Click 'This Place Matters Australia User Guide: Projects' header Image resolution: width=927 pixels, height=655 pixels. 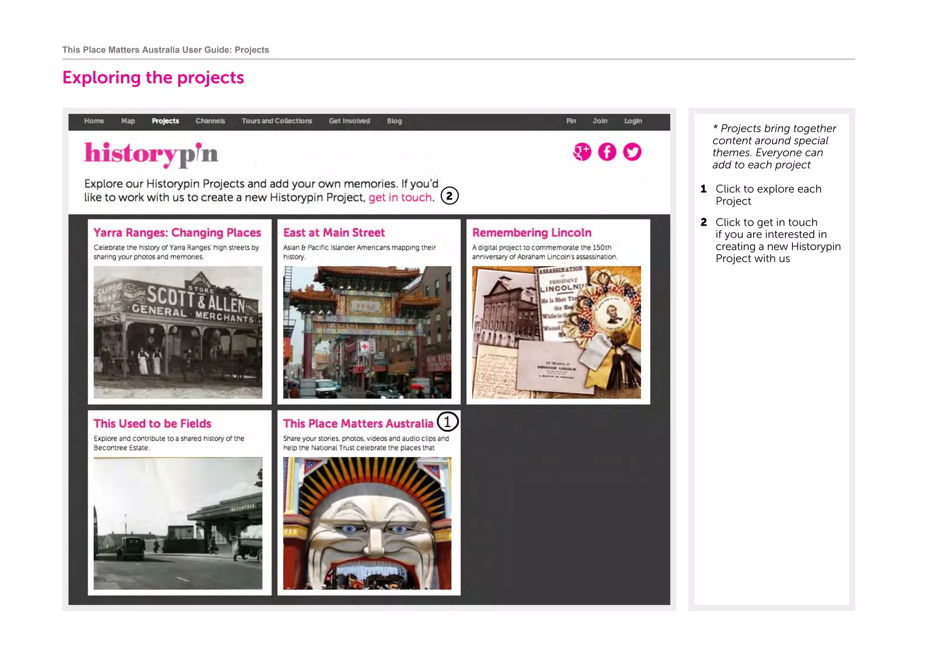coord(166,50)
